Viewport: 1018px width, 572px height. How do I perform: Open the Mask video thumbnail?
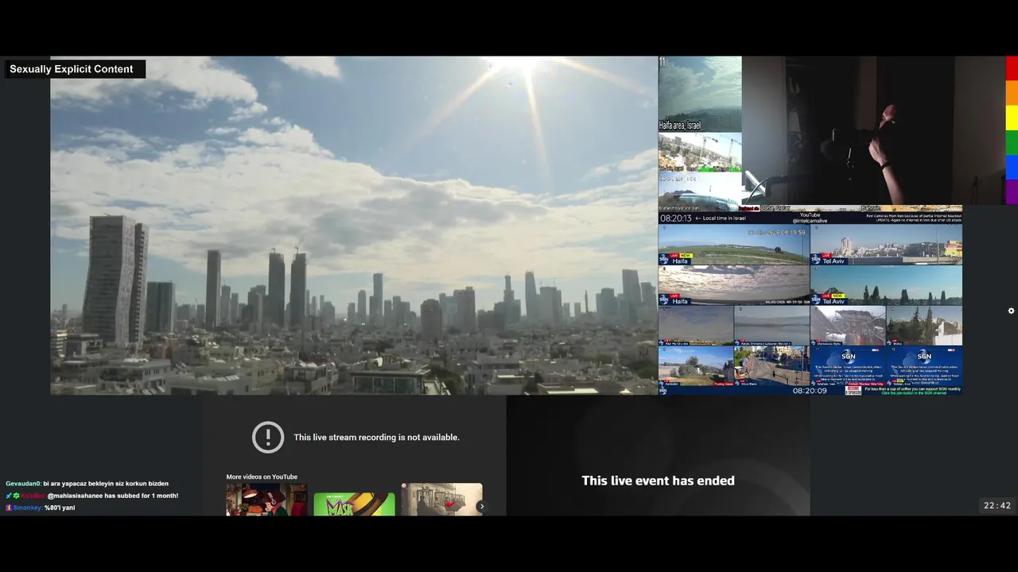(354, 504)
